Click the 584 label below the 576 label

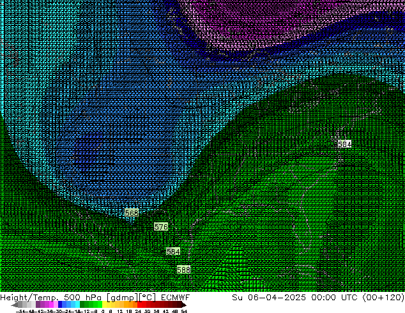173,252
